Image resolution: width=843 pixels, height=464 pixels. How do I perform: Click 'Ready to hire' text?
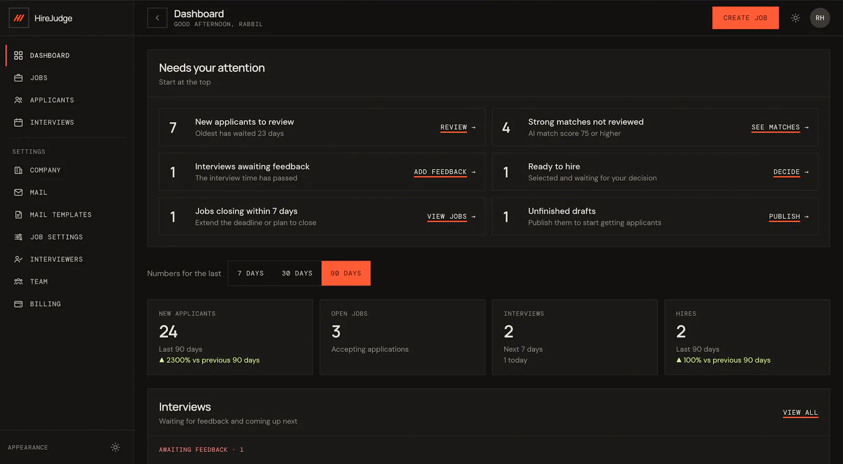[x=554, y=166]
